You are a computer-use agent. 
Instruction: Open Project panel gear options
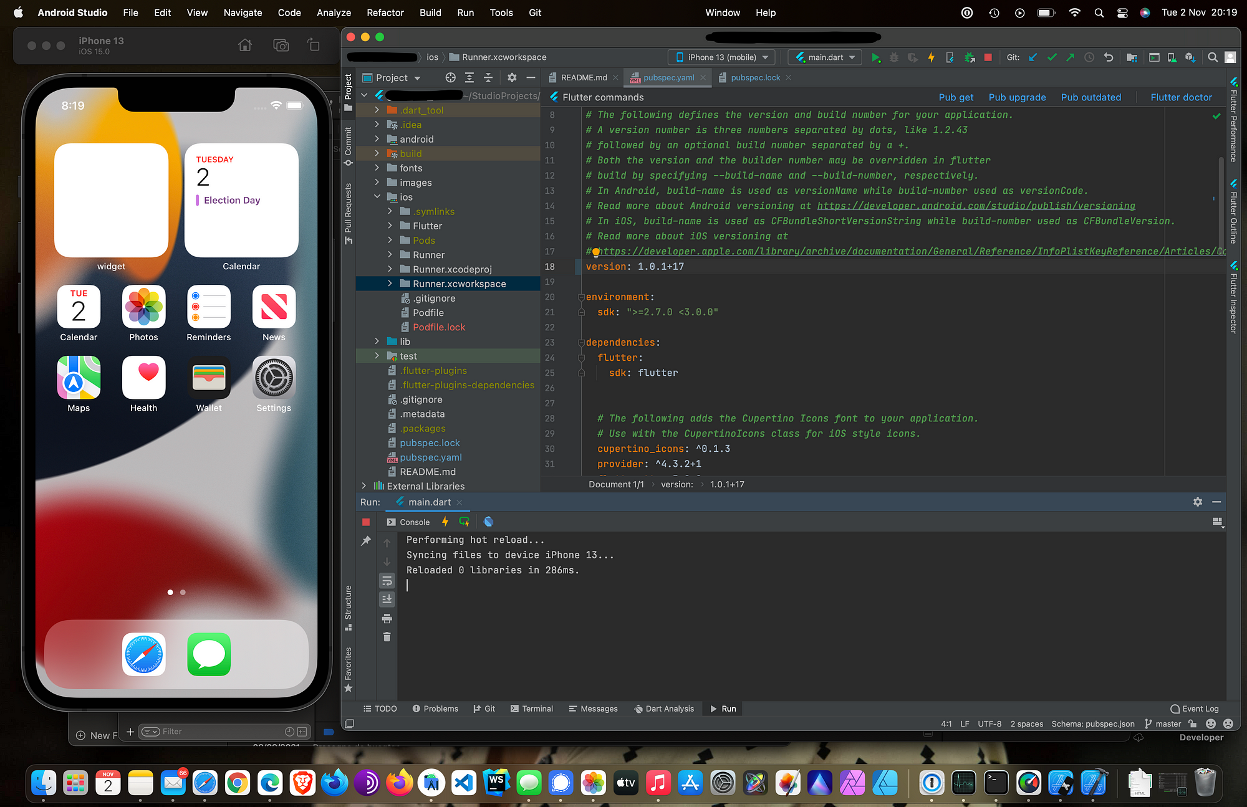click(512, 77)
